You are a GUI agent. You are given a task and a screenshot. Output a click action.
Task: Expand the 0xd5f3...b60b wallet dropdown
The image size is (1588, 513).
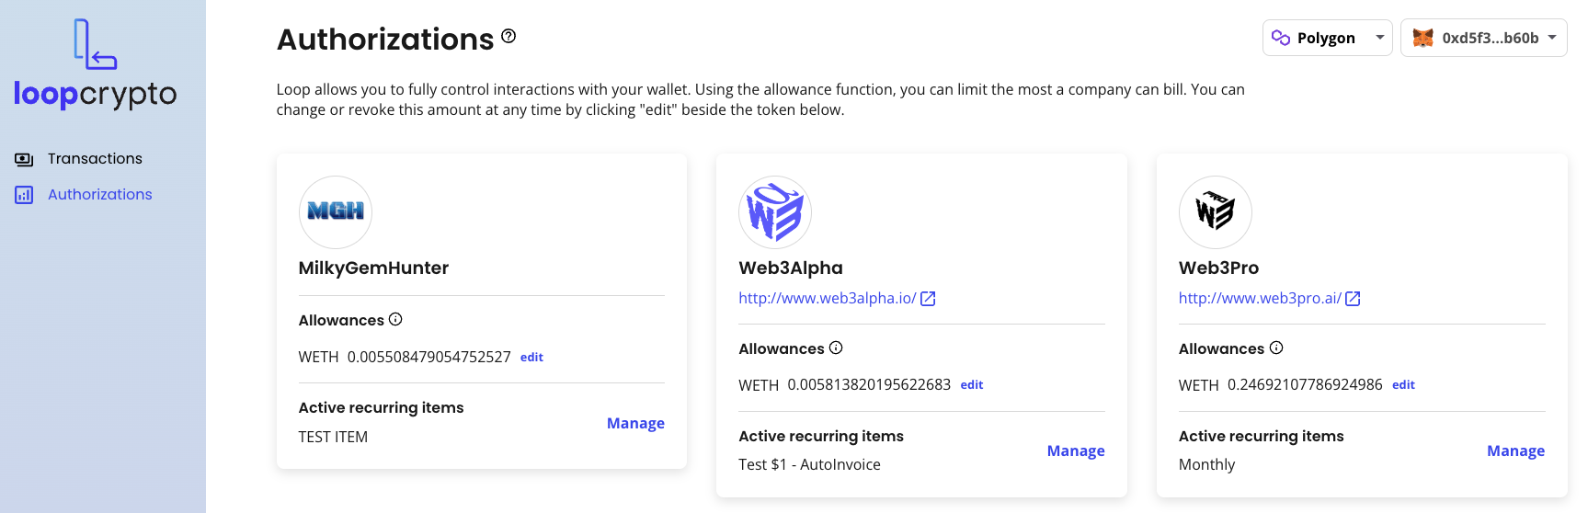click(1484, 38)
